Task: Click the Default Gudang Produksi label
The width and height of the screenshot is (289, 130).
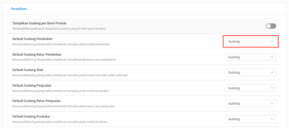Action: (31, 116)
